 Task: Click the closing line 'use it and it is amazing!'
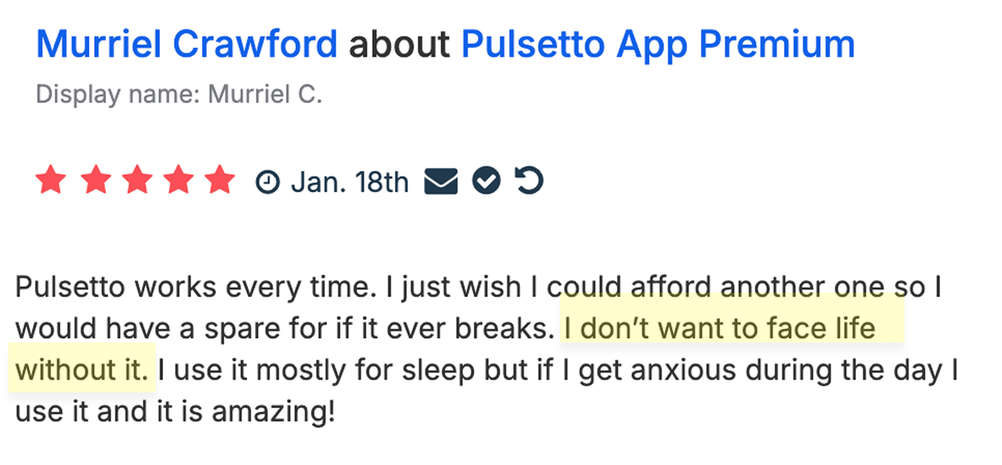(175, 412)
